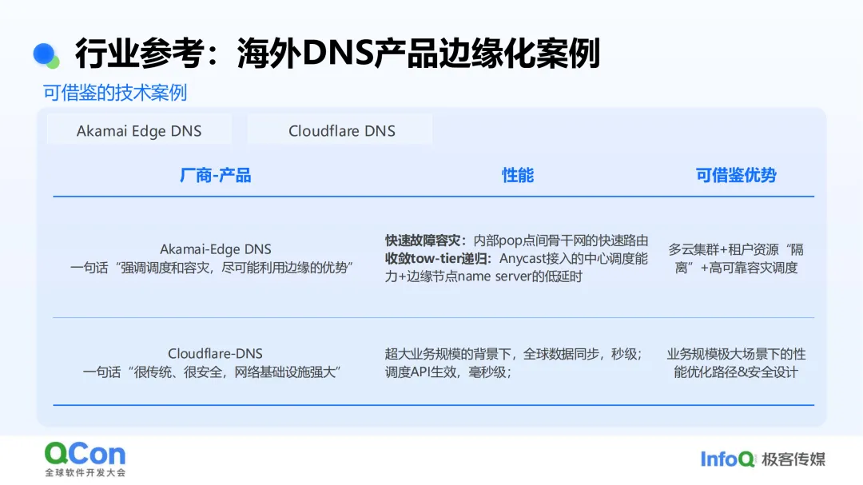Click the text 强调调度和容灾，尽可能利用边缘的优势
This screenshot has width=863, height=485.
(233, 268)
